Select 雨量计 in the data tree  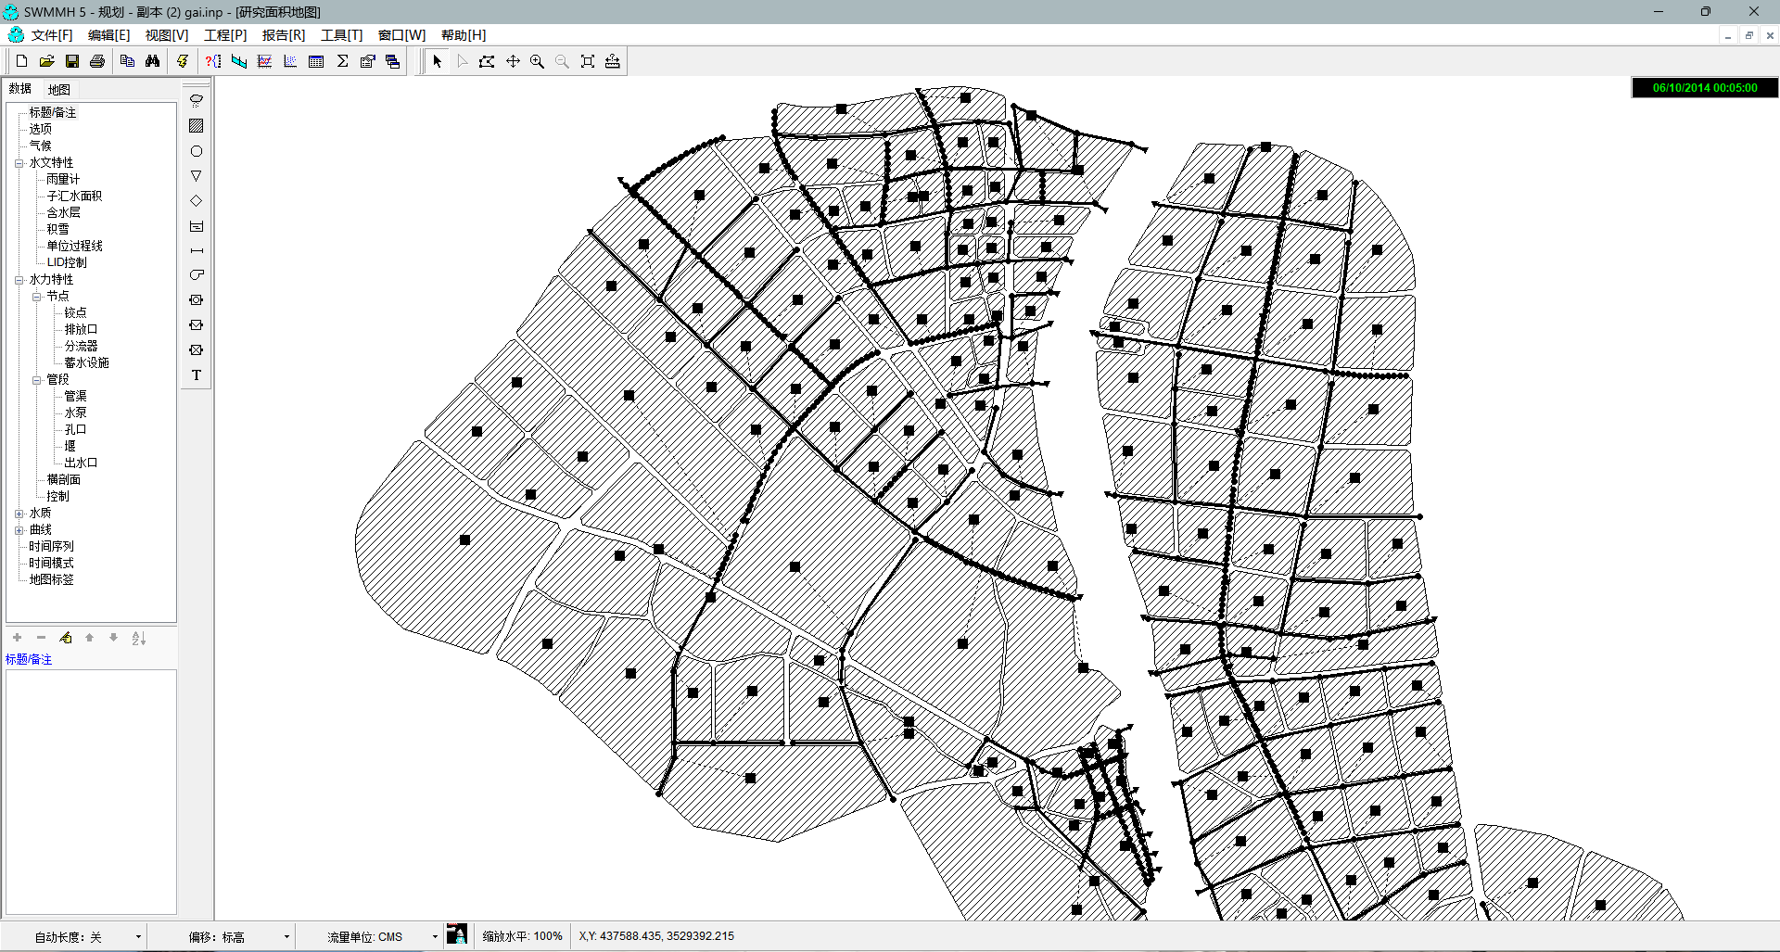[63, 180]
